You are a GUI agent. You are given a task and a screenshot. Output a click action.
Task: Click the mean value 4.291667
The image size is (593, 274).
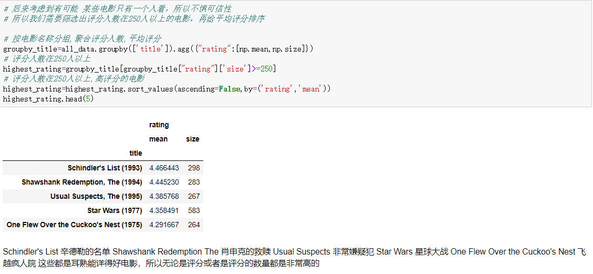coord(164,225)
